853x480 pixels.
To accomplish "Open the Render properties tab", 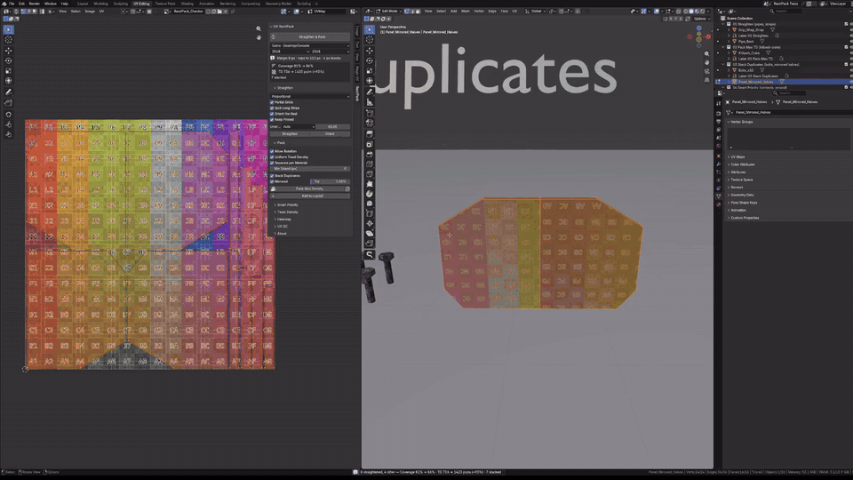I will [x=719, y=113].
